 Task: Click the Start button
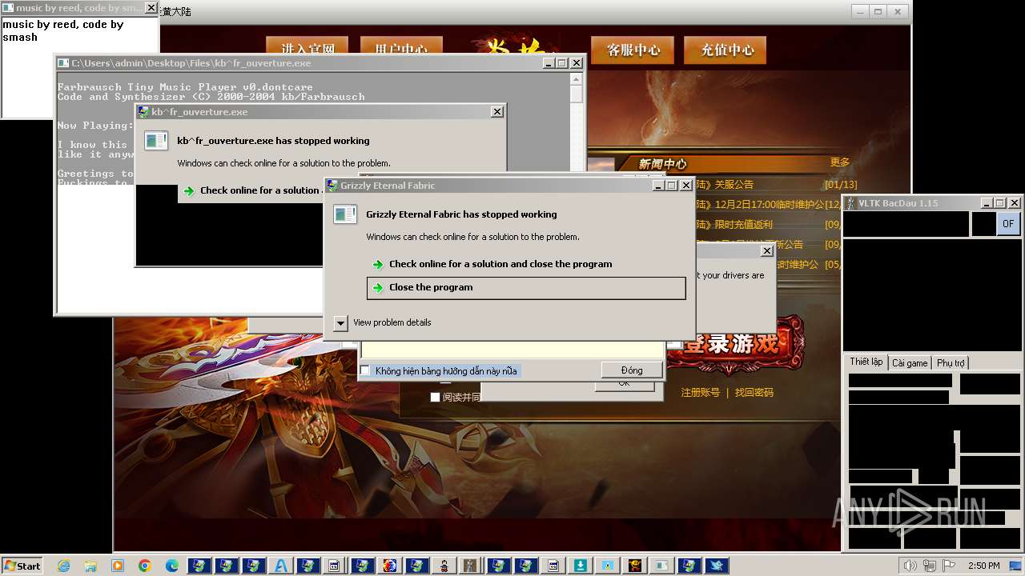coord(22,566)
